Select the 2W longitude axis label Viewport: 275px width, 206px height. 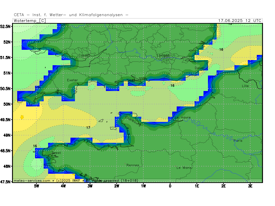pos(117,186)
